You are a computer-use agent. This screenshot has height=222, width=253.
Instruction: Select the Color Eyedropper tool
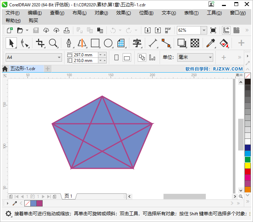(211, 43)
